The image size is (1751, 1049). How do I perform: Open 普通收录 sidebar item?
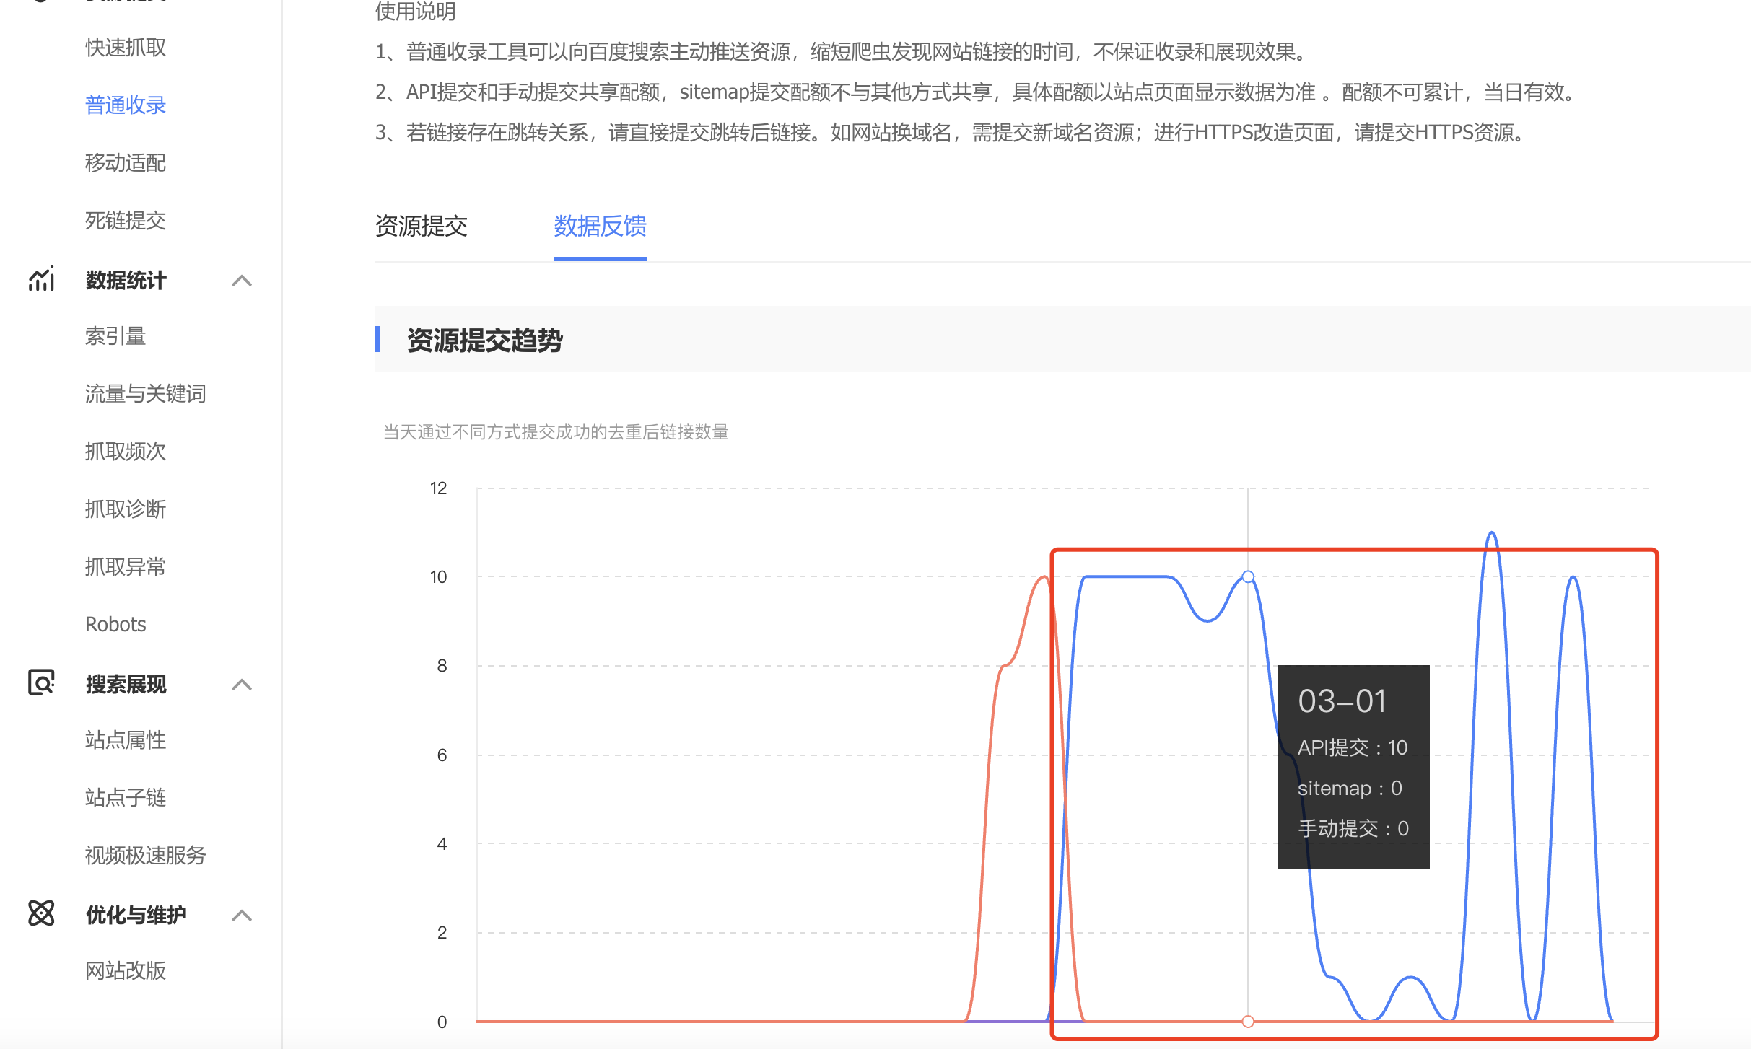[x=126, y=105]
